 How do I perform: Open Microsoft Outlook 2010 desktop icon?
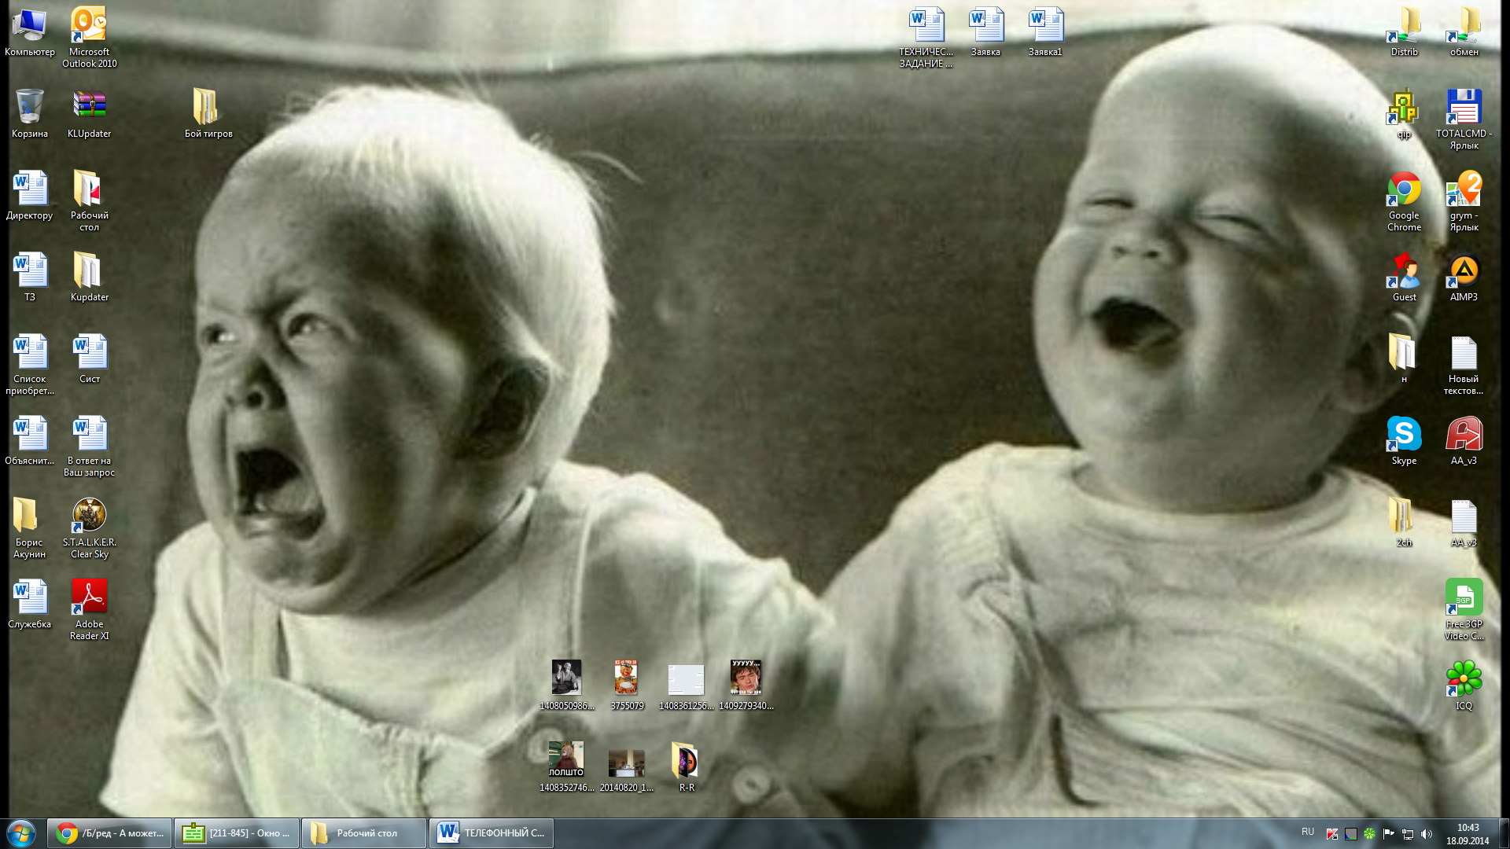pos(89,26)
